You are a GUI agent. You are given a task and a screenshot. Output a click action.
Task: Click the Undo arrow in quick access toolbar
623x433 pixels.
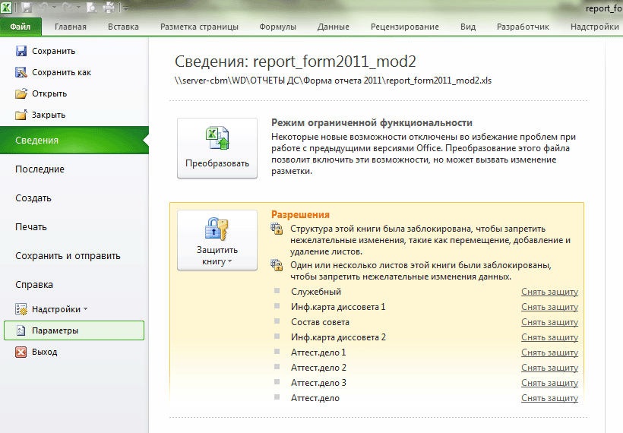pos(44,7)
